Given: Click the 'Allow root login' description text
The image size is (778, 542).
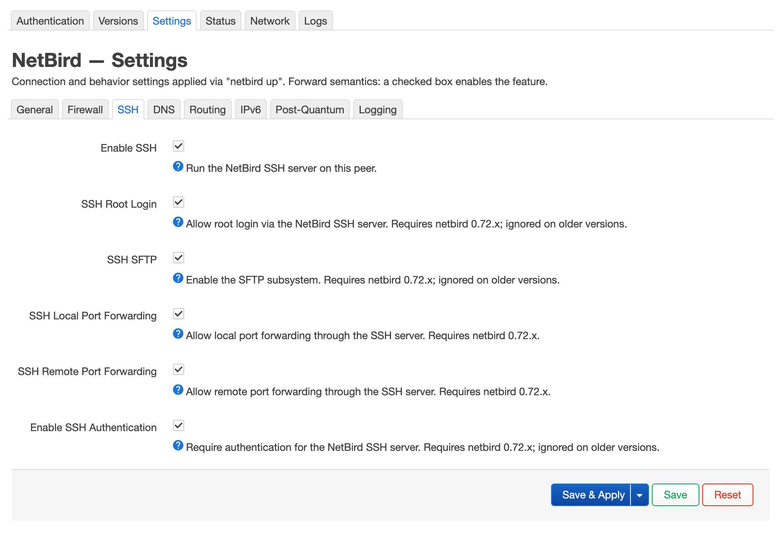Looking at the screenshot, I should tap(406, 224).
